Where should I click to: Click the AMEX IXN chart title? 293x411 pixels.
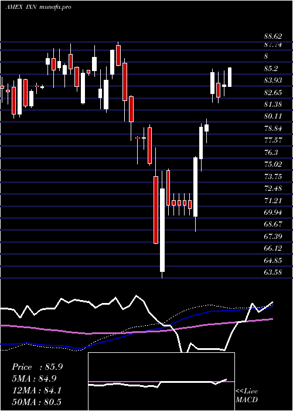(38, 7)
